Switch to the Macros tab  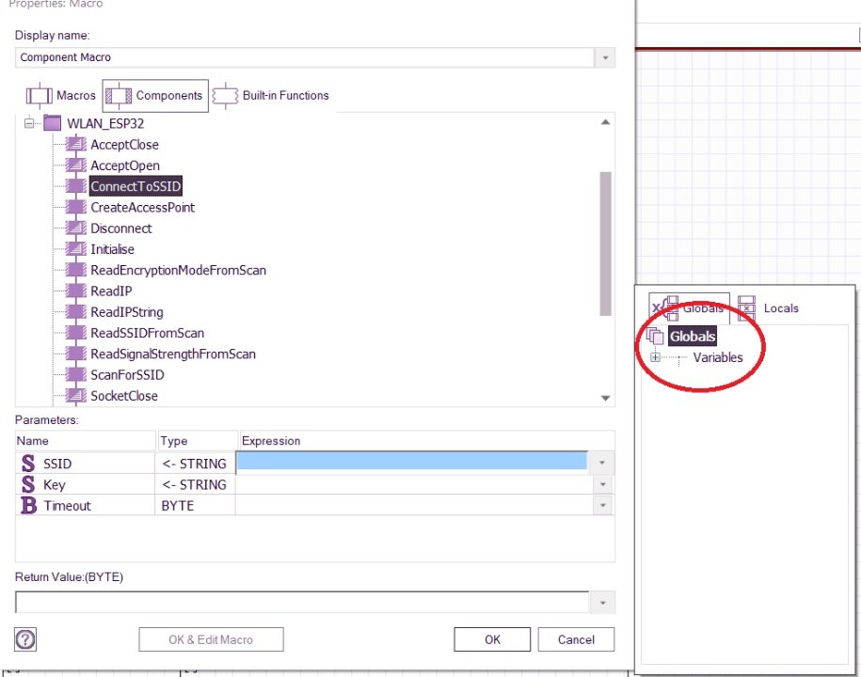click(61, 96)
